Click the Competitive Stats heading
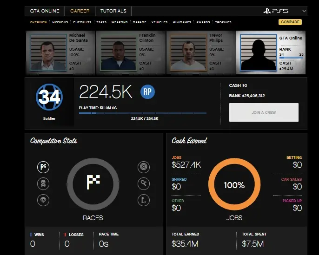The height and width of the screenshot is (255, 319). click(54, 141)
